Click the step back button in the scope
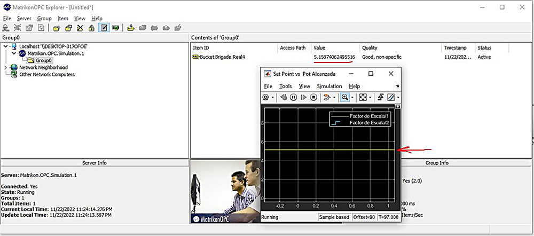 point(284,97)
